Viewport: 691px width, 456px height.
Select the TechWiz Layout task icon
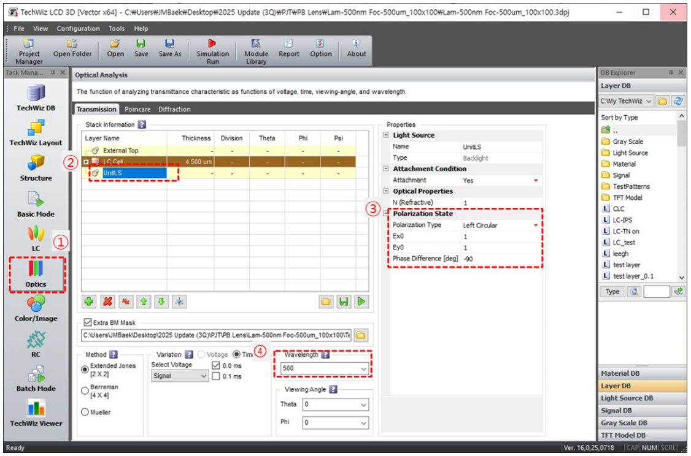(36, 132)
